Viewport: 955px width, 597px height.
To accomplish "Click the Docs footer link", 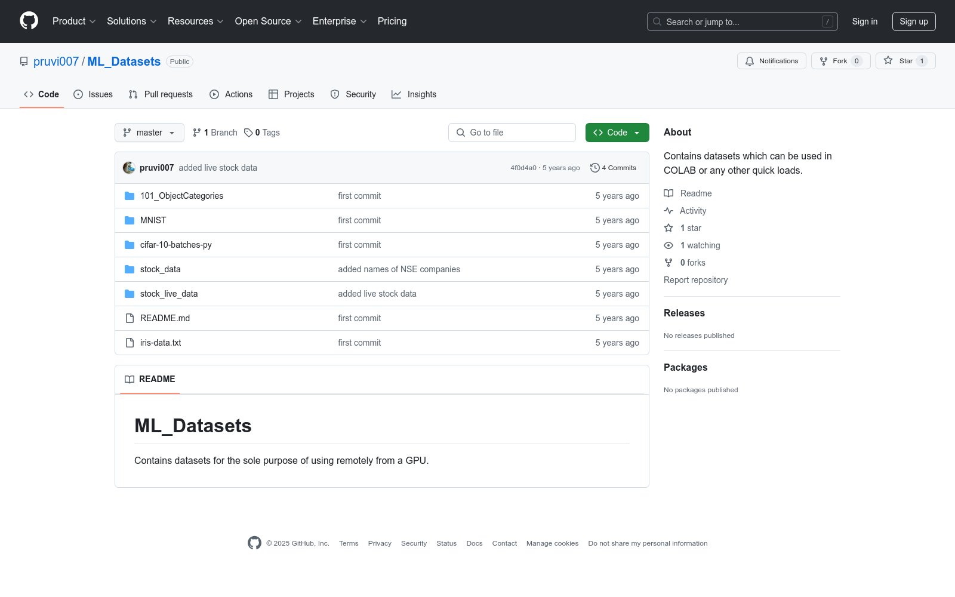I will point(475,543).
